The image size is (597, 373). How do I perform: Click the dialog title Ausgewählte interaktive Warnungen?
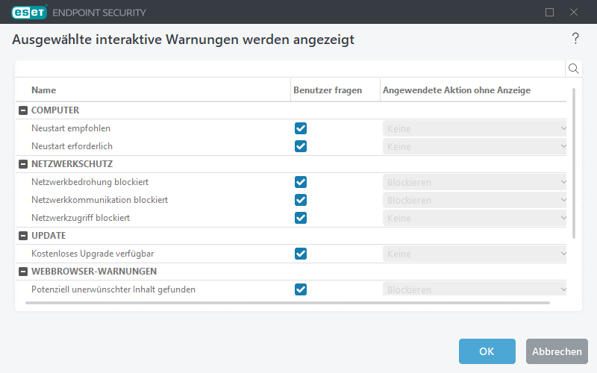pos(183,40)
